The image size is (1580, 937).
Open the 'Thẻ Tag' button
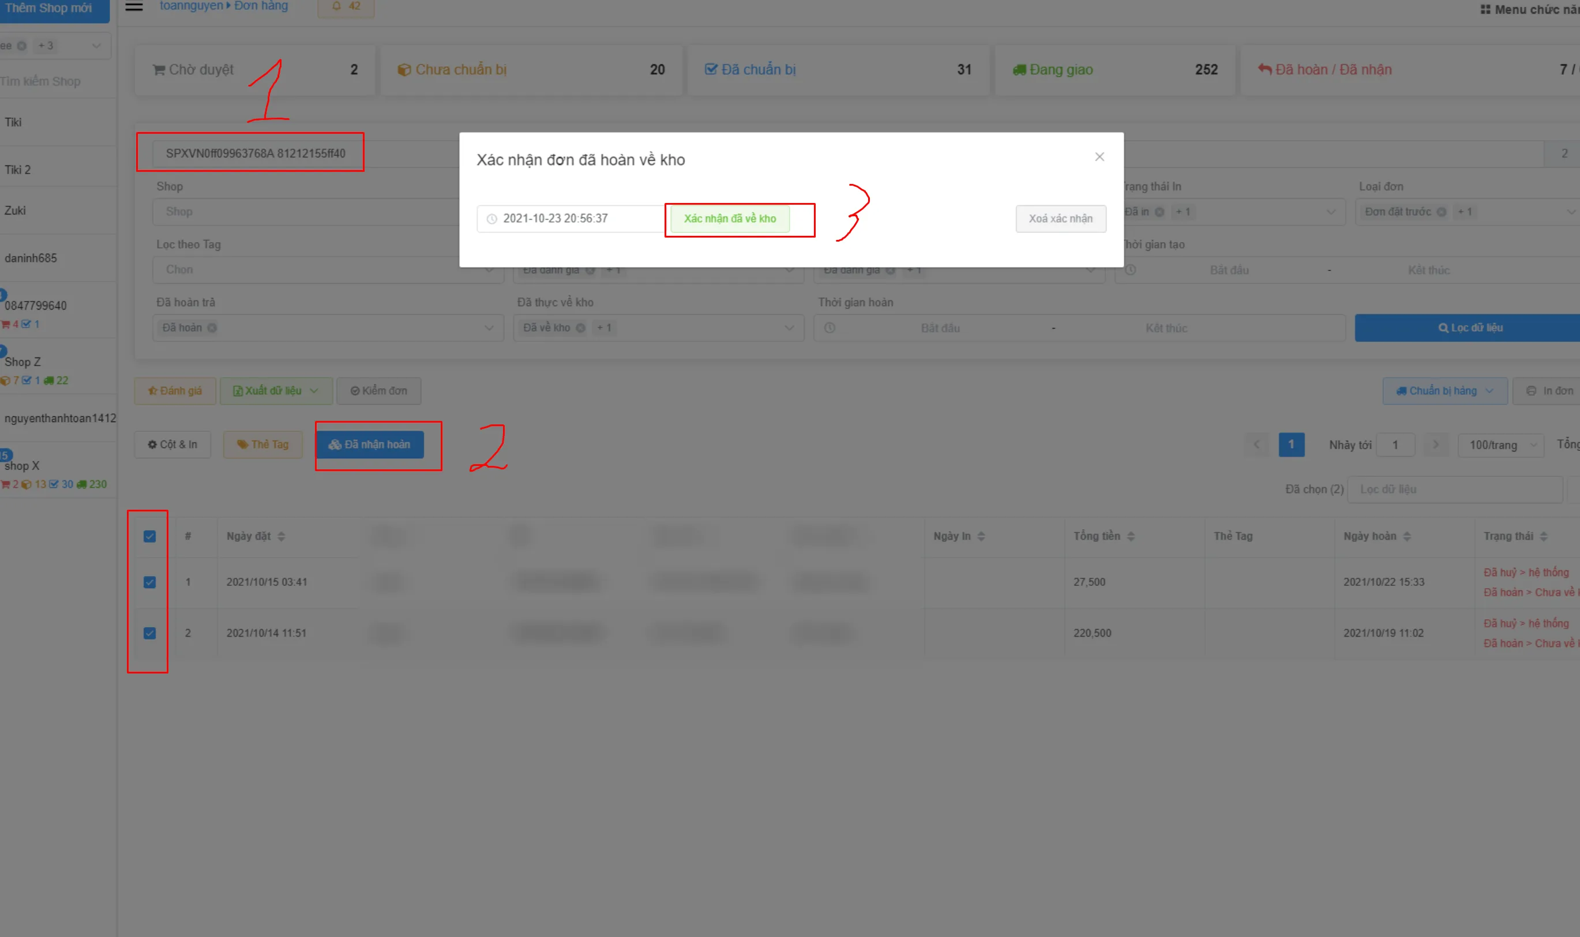coord(262,445)
